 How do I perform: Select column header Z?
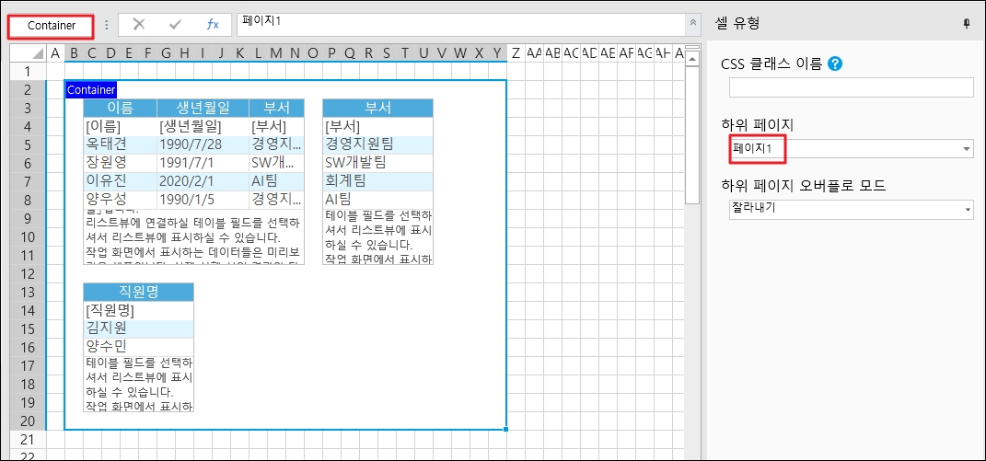516,53
